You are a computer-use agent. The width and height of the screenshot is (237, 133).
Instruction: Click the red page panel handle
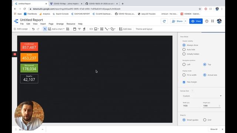[x=15, y=54]
